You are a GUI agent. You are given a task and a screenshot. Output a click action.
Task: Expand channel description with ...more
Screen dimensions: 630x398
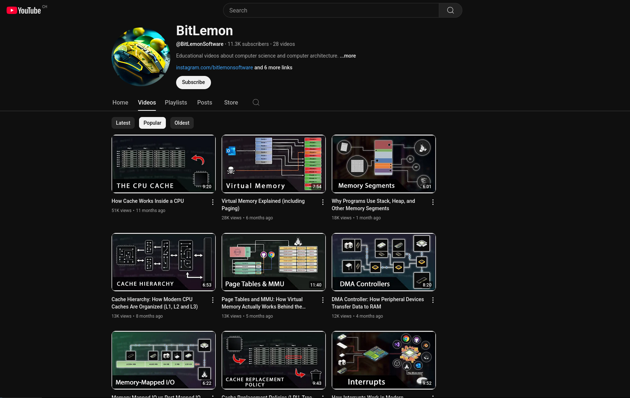click(348, 56)
